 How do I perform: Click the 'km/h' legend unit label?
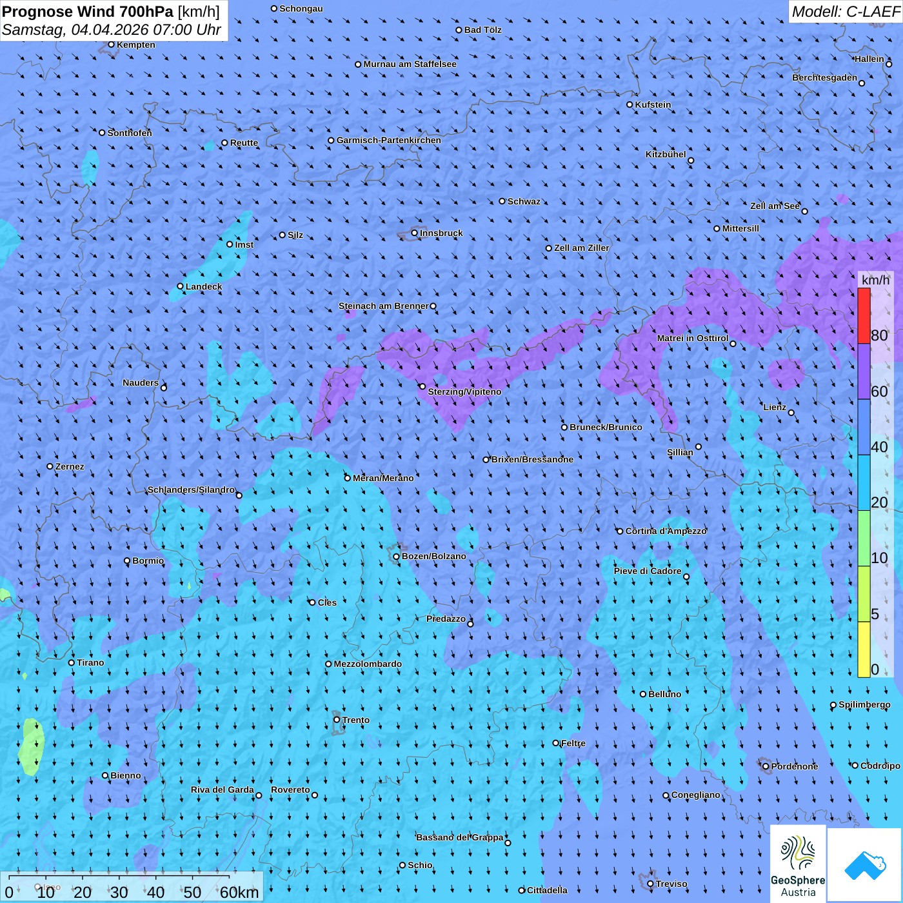point(876,279)
